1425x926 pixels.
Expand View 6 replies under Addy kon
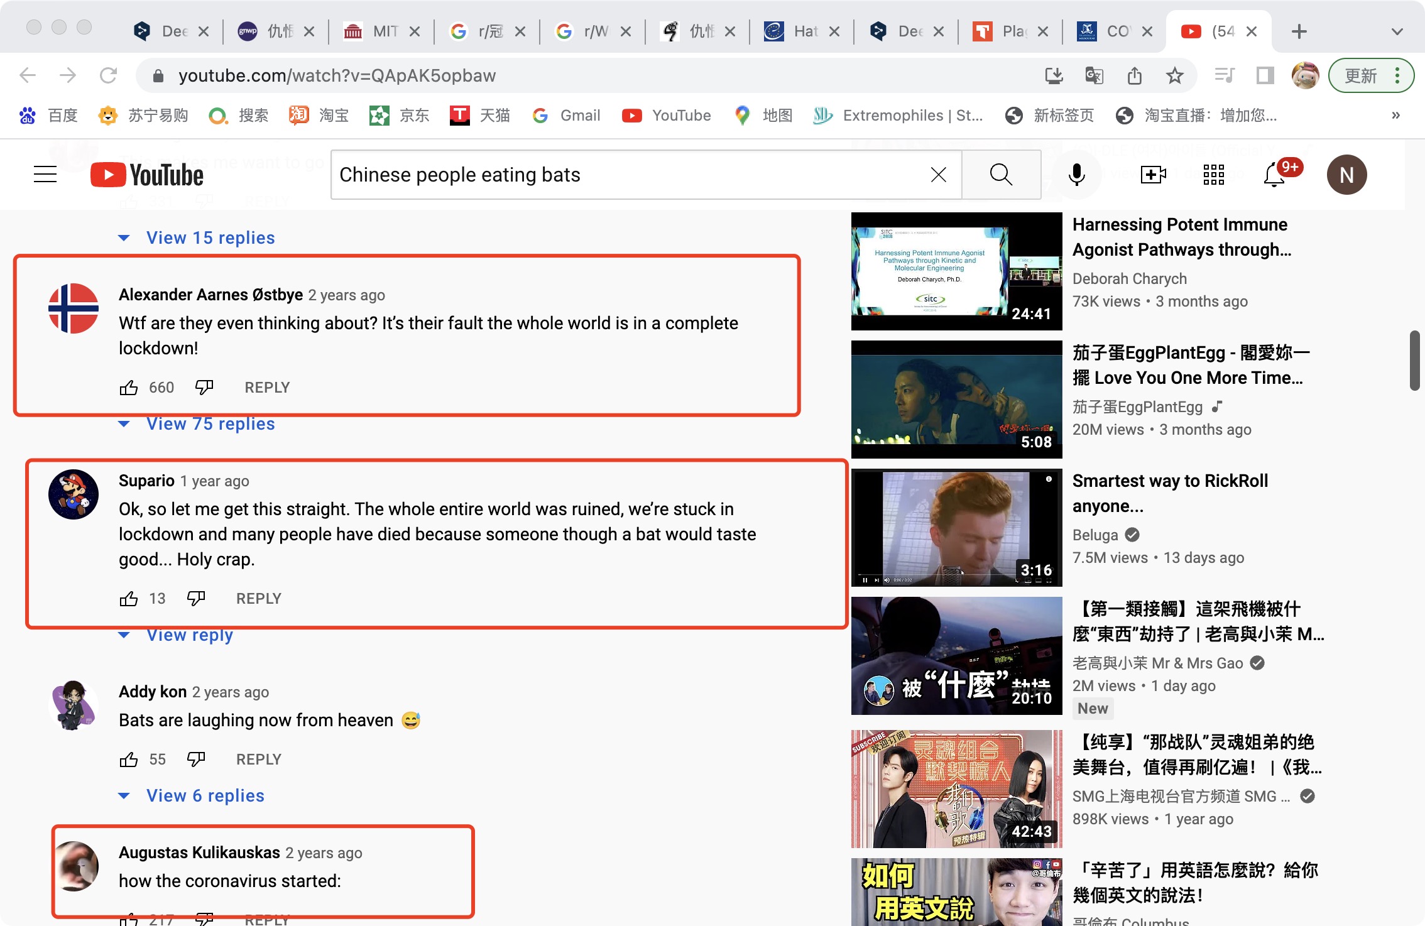point(205,796)
